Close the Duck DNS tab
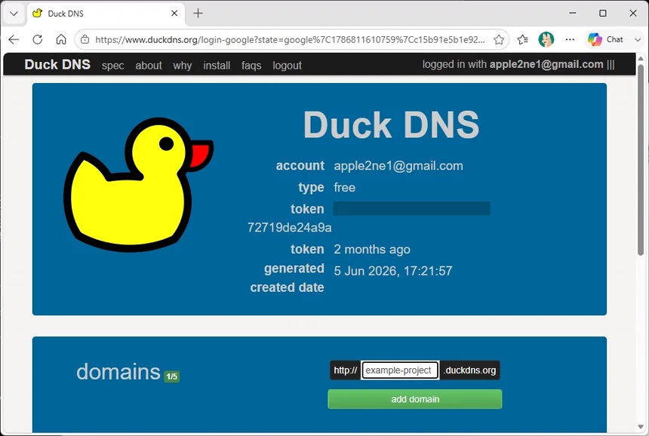 [x=174, y=14]
